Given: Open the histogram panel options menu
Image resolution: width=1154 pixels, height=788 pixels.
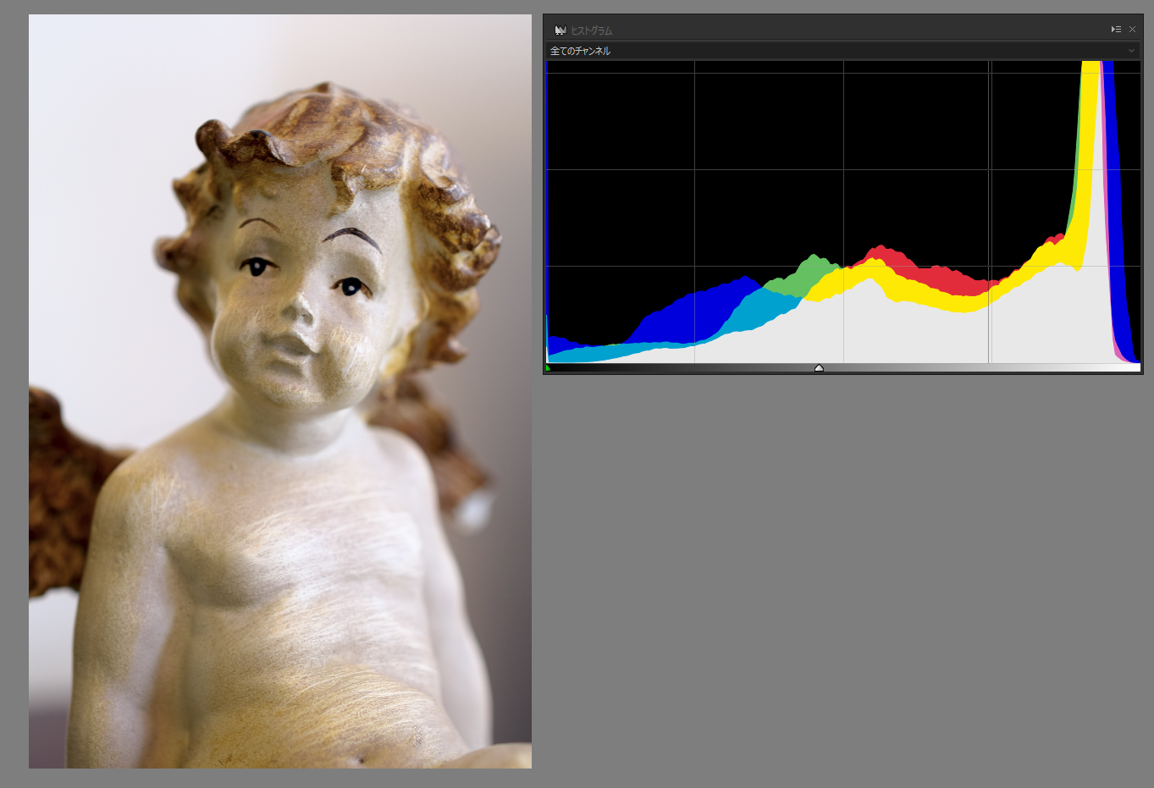Looking at the screenshot, I should click(1116, 30).
